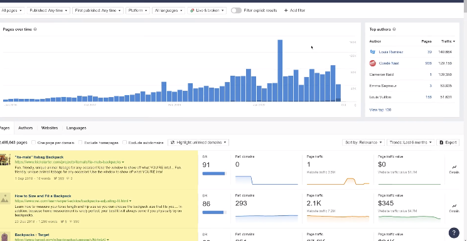Open Highlight unlinked domains dropdown
Screen dimensions: 467x241
click(198, 142)
